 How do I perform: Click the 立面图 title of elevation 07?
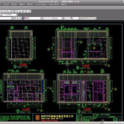tap(23, 65)
